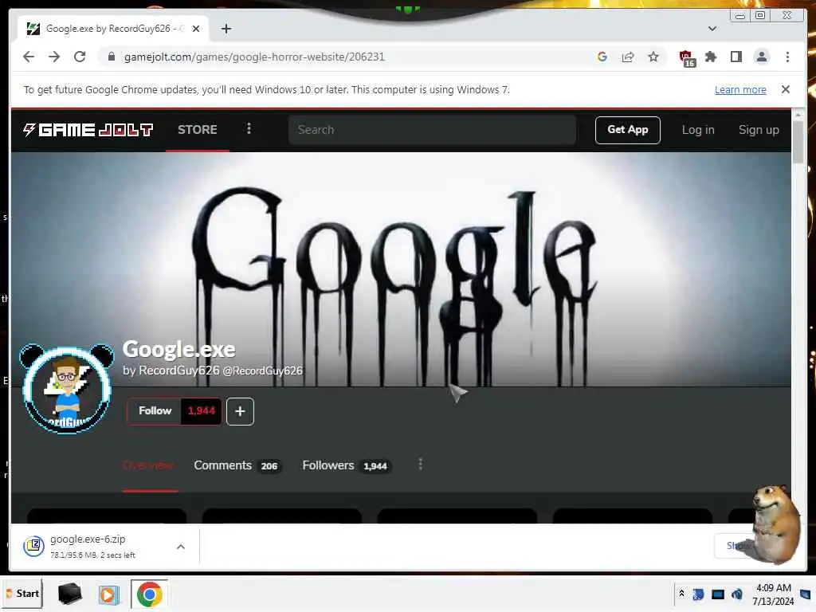The image size is (816, 612).
Task: Open RecordGuy626's profile avatar
Action: [x=67, y=389]
